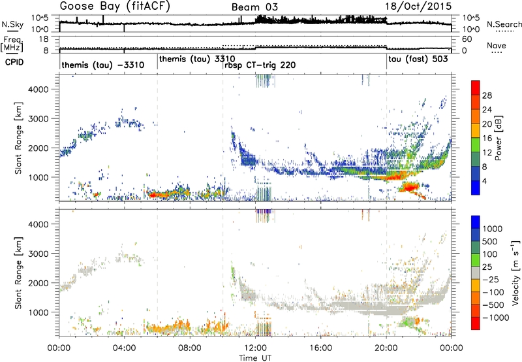Click the '-100' value on the velocity color bar
Viewport: 522px width, 362px height.
click(493, 292)
